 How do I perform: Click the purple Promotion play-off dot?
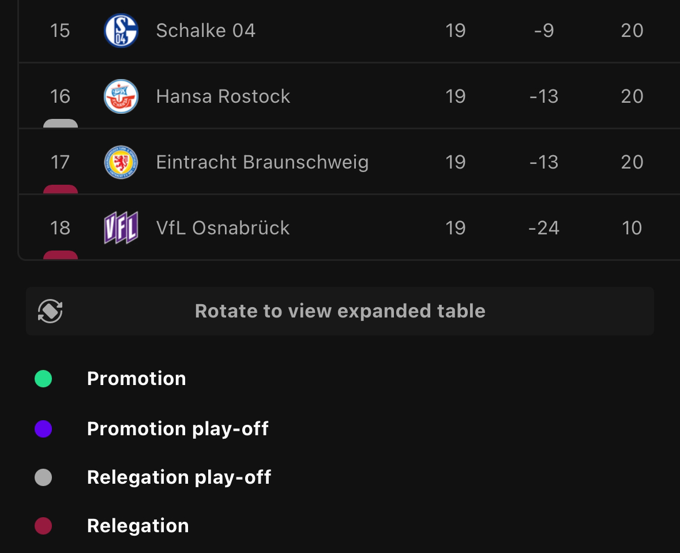pyautogui.click(x=43, y=429)
